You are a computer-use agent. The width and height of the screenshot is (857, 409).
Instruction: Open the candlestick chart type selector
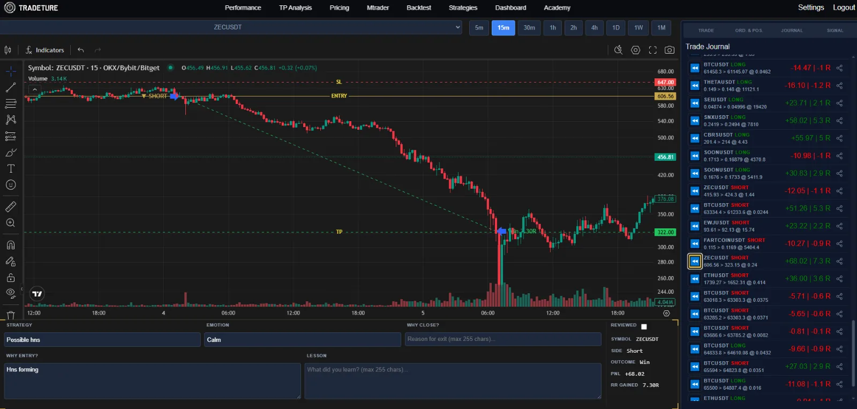pyautogui.click(x=8, y=50)
